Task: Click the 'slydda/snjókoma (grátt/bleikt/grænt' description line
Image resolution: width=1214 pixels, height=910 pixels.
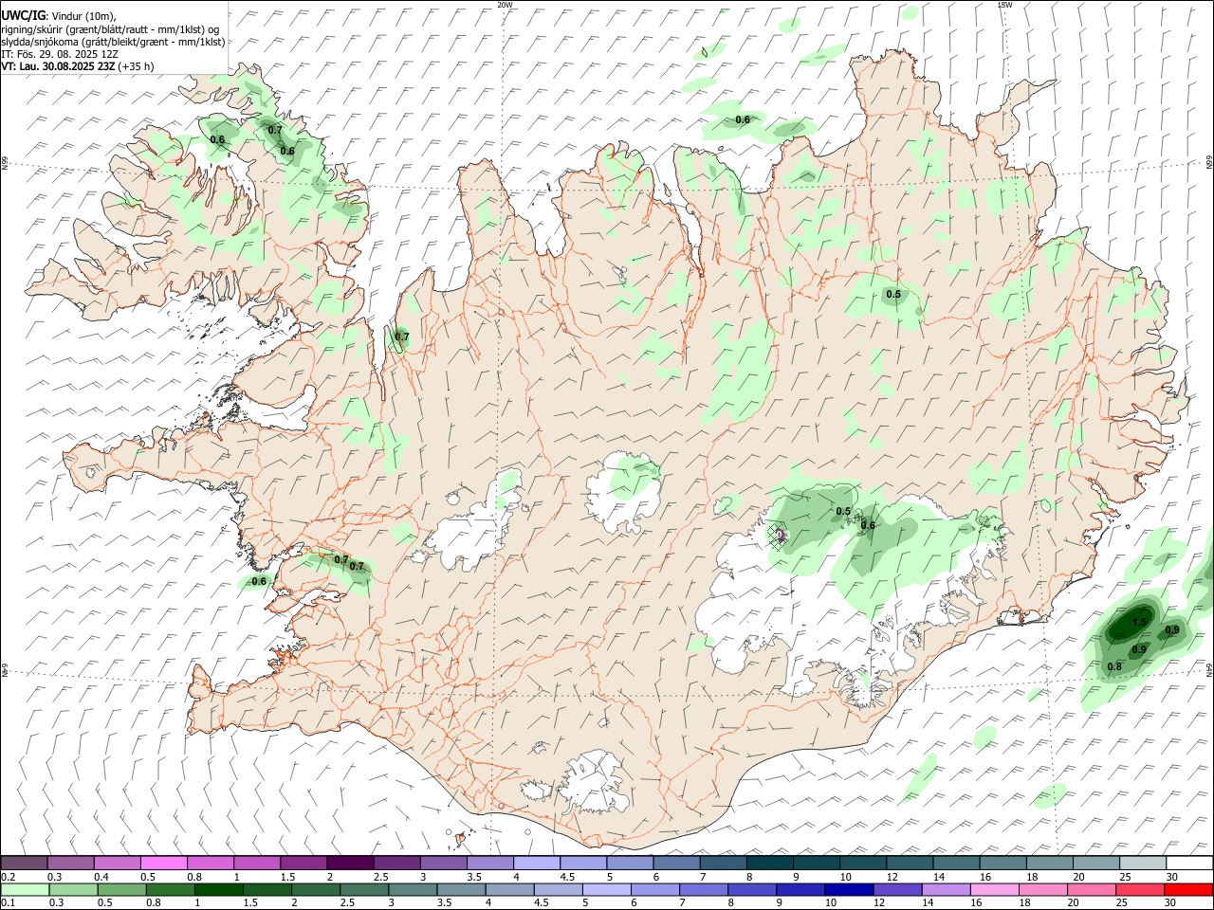Action: tap(83, 42)
